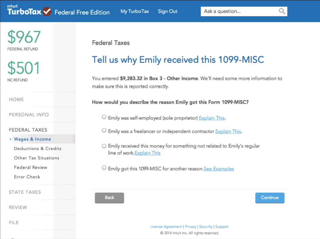Open Explain This link for regular line of work
The image size is (320, 239).
point(147,153)
